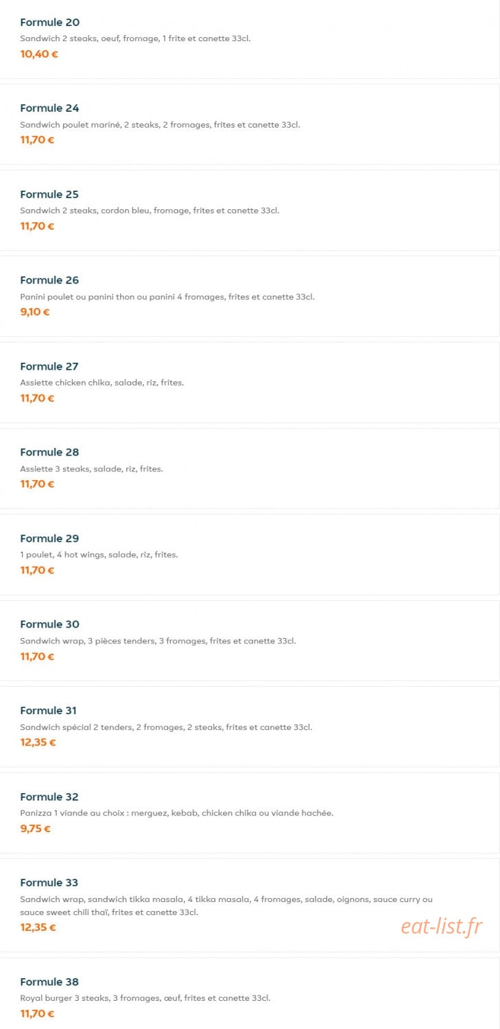Click Formule 31 price 12,35 €
The image size is (500, 1029).
[38, 742]
